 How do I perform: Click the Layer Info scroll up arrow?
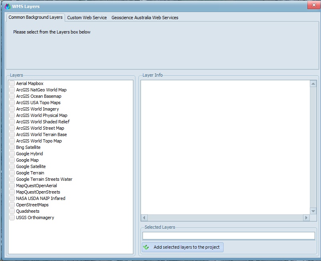coord(313,84)
